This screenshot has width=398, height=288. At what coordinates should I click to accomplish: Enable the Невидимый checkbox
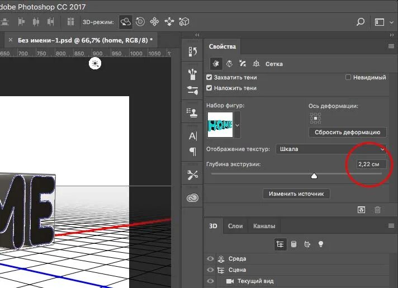(348, 77)
